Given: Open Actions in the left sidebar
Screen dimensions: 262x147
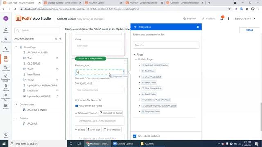Looking at the screenshot, I should [6, 49].
